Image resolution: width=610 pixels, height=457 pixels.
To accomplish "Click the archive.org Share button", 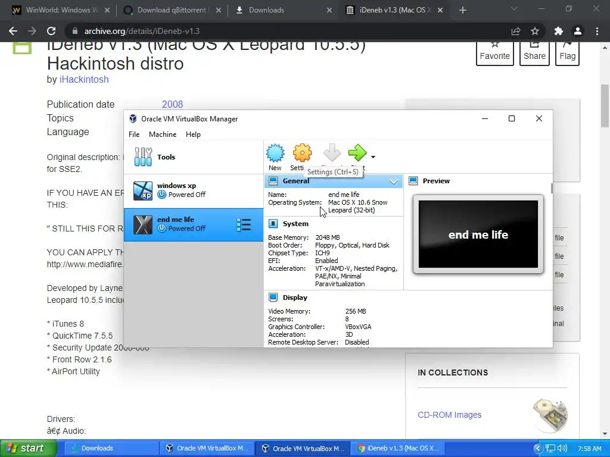I will tap(534, 54).
